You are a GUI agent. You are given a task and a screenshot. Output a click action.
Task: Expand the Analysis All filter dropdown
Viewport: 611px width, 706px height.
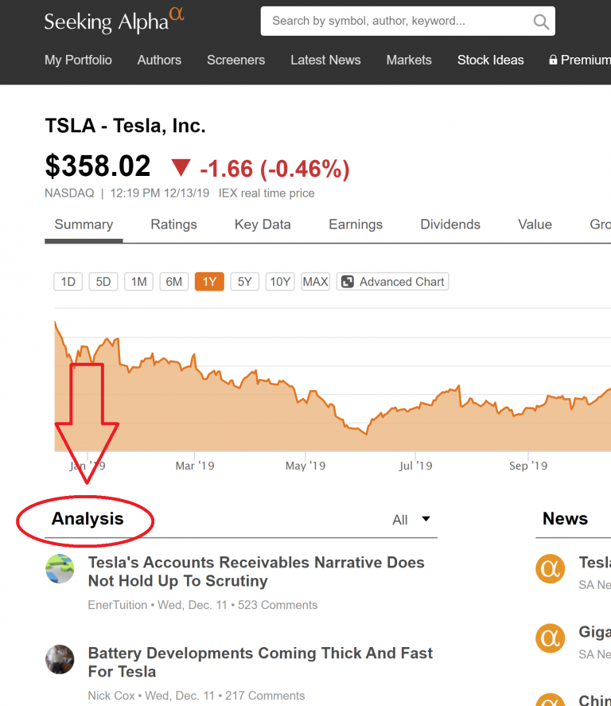click(x=411, y=520)
